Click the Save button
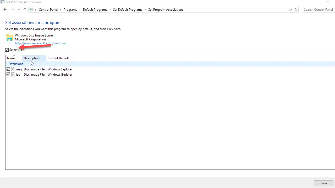Viewport: 335px width, 188px height. pyautogui.click(x=324, y=183)
